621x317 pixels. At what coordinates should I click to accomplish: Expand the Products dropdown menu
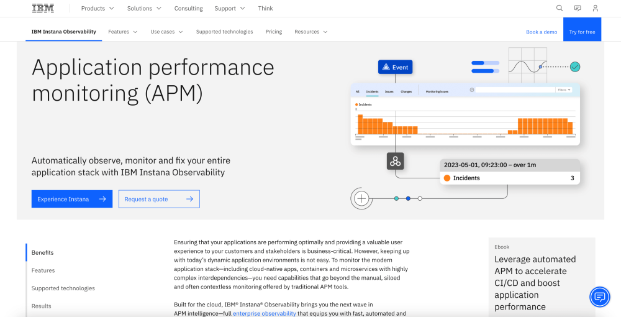coord(97,9)
